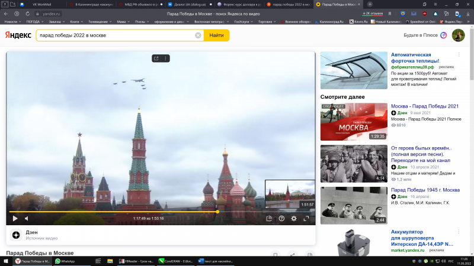
Task: Open the video in a new window icon
Action: point(156,58)
